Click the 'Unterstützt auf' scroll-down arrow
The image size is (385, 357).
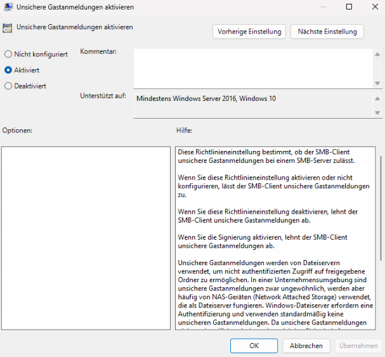pos(377,113)
